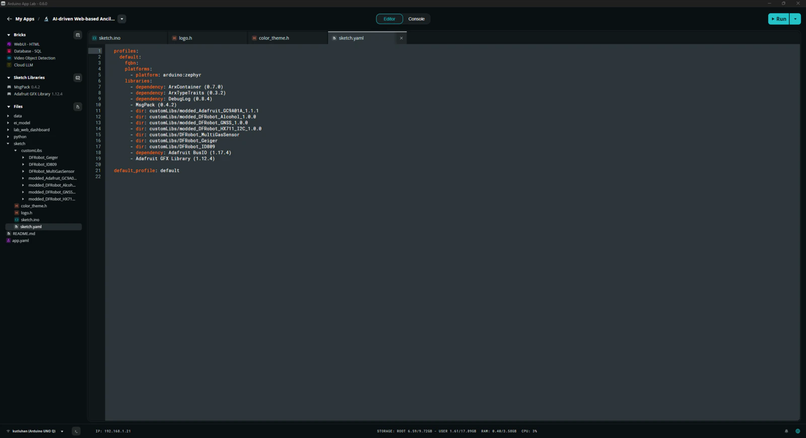Click the wifi icon beside the board name
The width and height of the screenshot is (806, 438).
pos(9,431)
